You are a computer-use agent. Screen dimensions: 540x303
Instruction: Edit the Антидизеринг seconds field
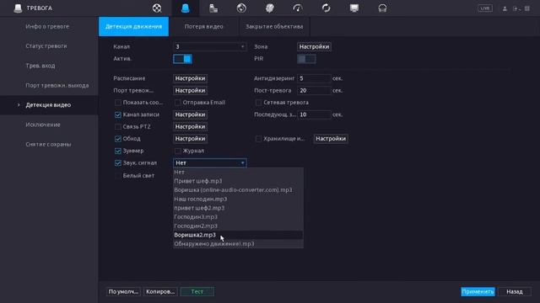pos(314,78)
